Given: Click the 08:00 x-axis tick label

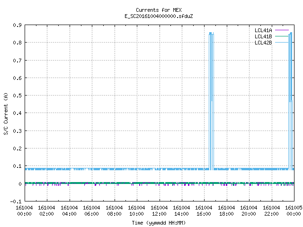Looking at the screenshot, I should [x=114, y=211].
